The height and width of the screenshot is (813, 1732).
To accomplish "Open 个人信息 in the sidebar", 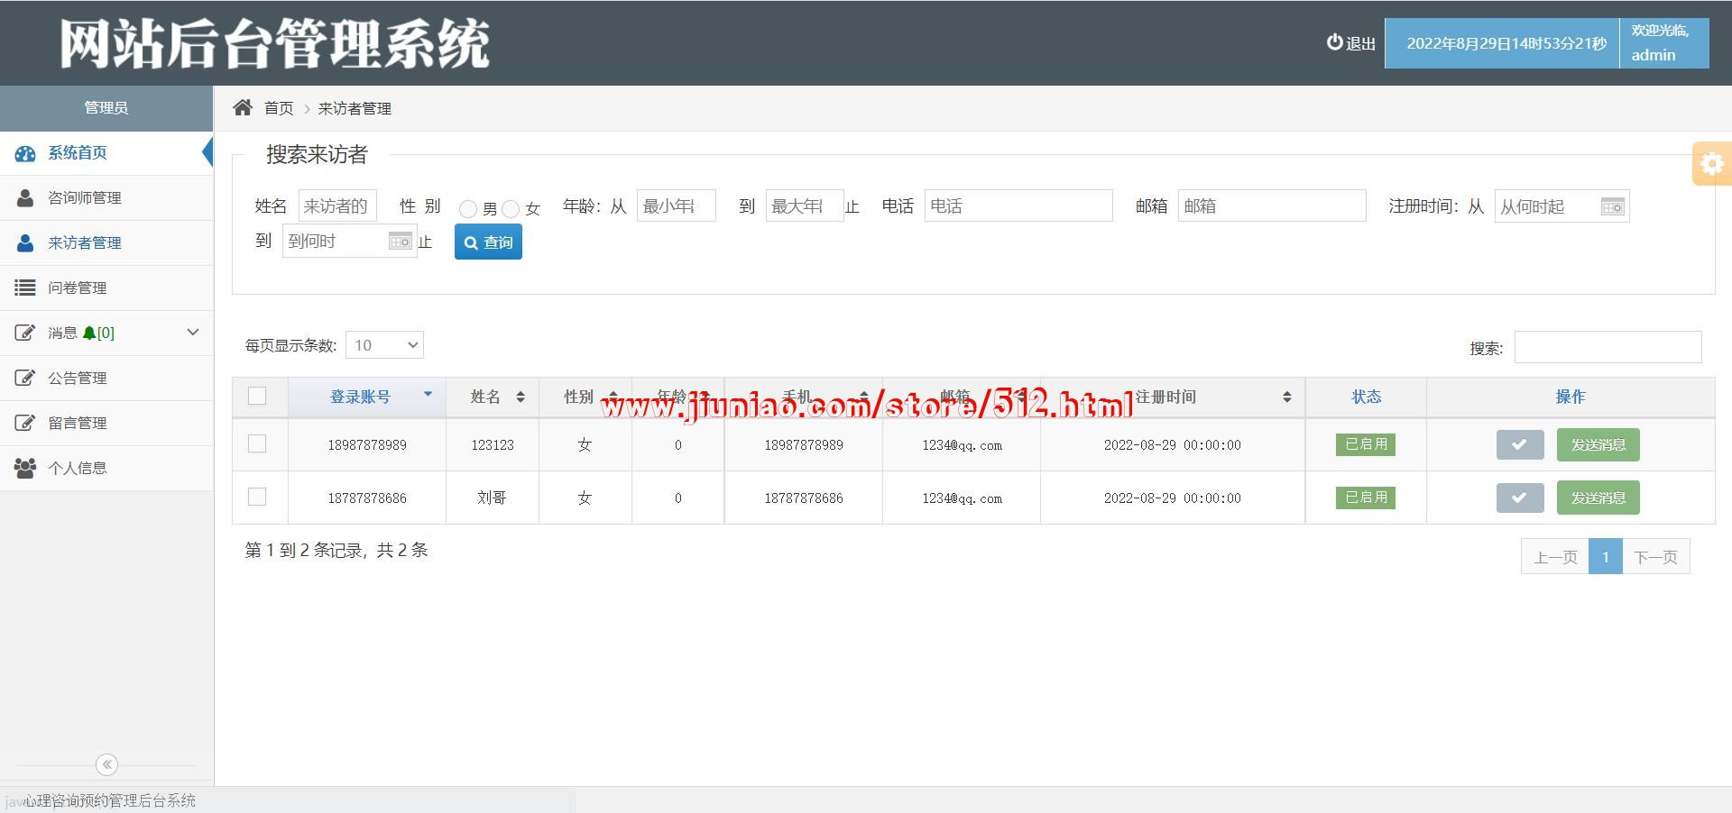I will pyautogui.click(x=106, y=468).
